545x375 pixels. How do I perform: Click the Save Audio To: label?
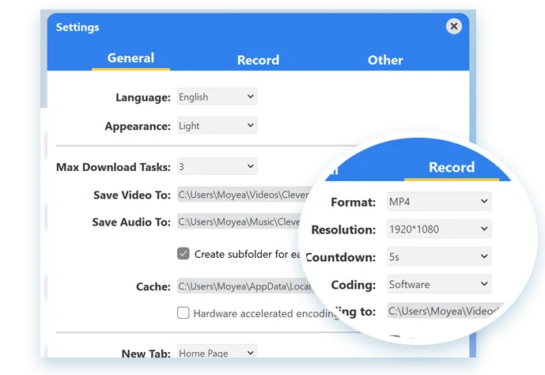tap(131, 222)
